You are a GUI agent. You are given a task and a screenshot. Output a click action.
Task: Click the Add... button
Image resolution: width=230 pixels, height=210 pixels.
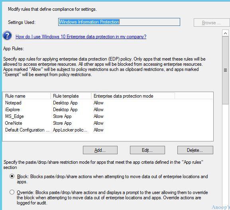[100, 150]
